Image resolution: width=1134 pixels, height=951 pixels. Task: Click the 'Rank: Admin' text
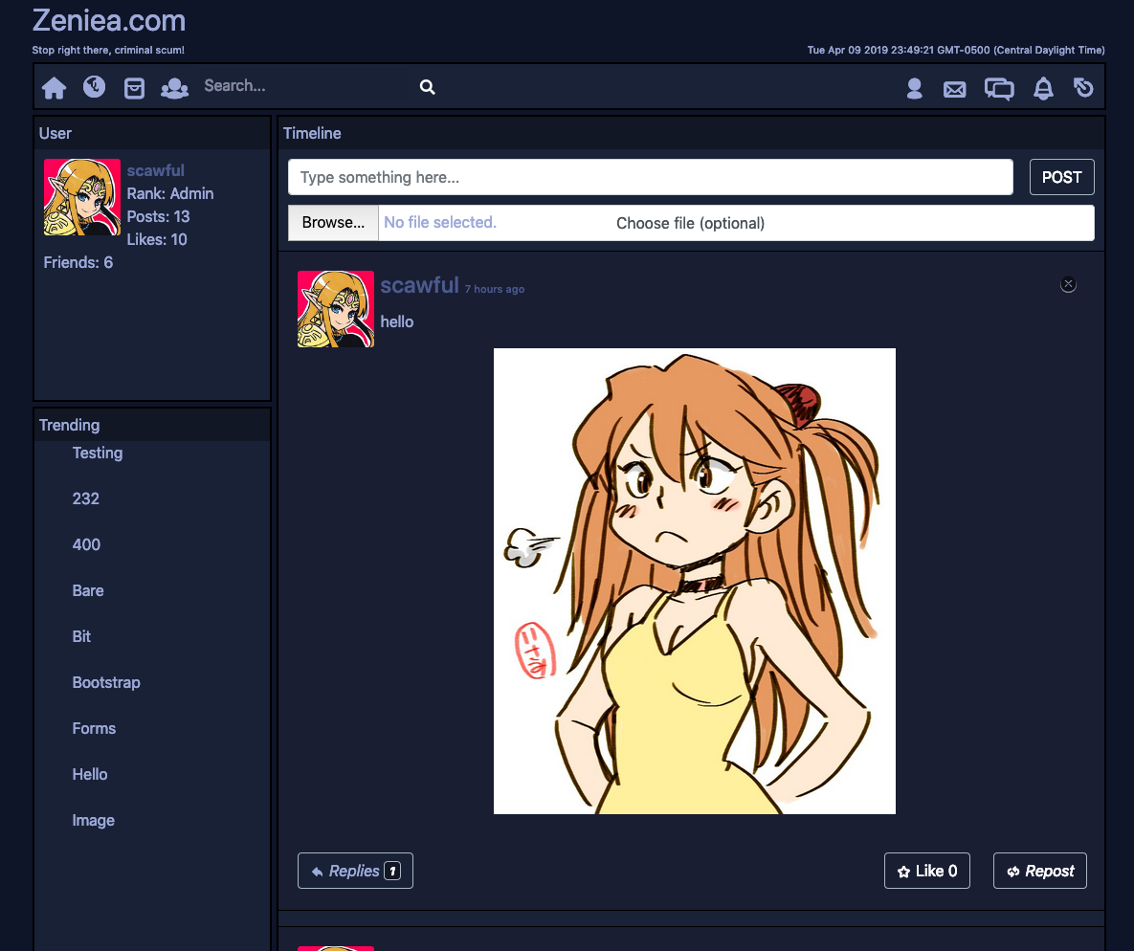tap(170, 194)
